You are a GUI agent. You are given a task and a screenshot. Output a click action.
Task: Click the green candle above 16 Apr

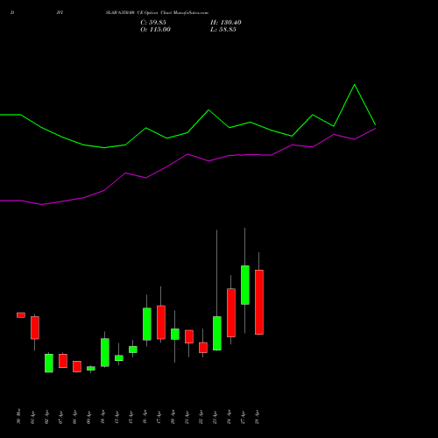(147, 324)
